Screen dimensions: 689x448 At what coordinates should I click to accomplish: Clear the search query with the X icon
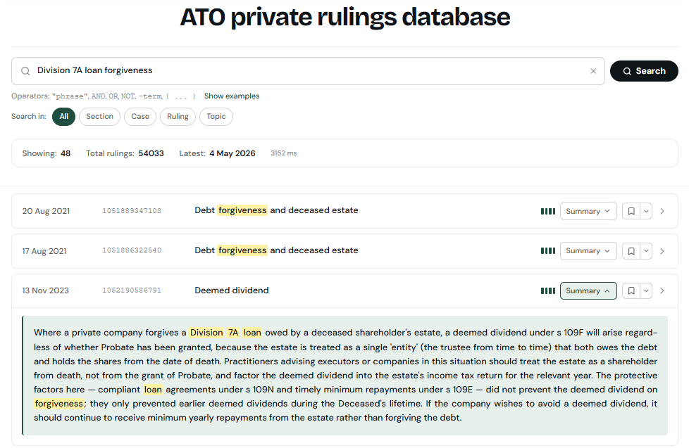coord(593,71)
